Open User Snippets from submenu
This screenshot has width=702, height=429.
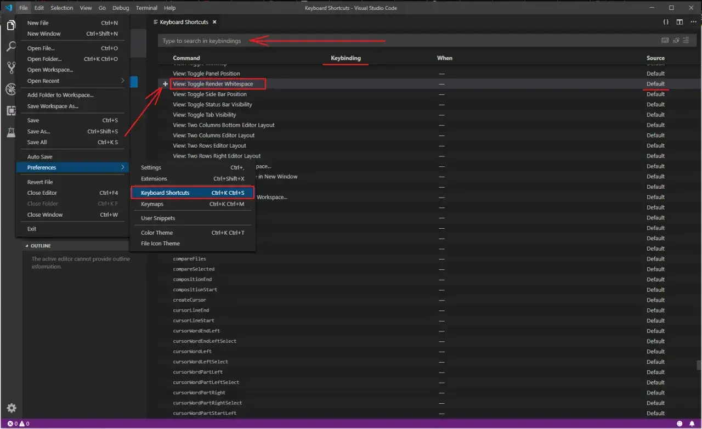[193, 218]
